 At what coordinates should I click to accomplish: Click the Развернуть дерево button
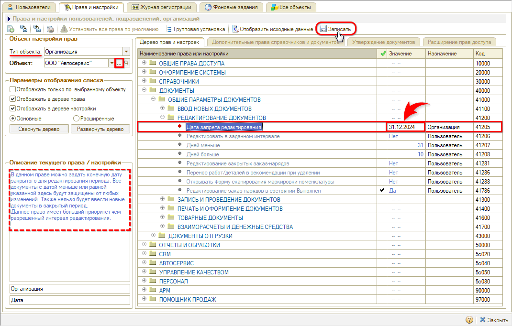pos(100,129)
